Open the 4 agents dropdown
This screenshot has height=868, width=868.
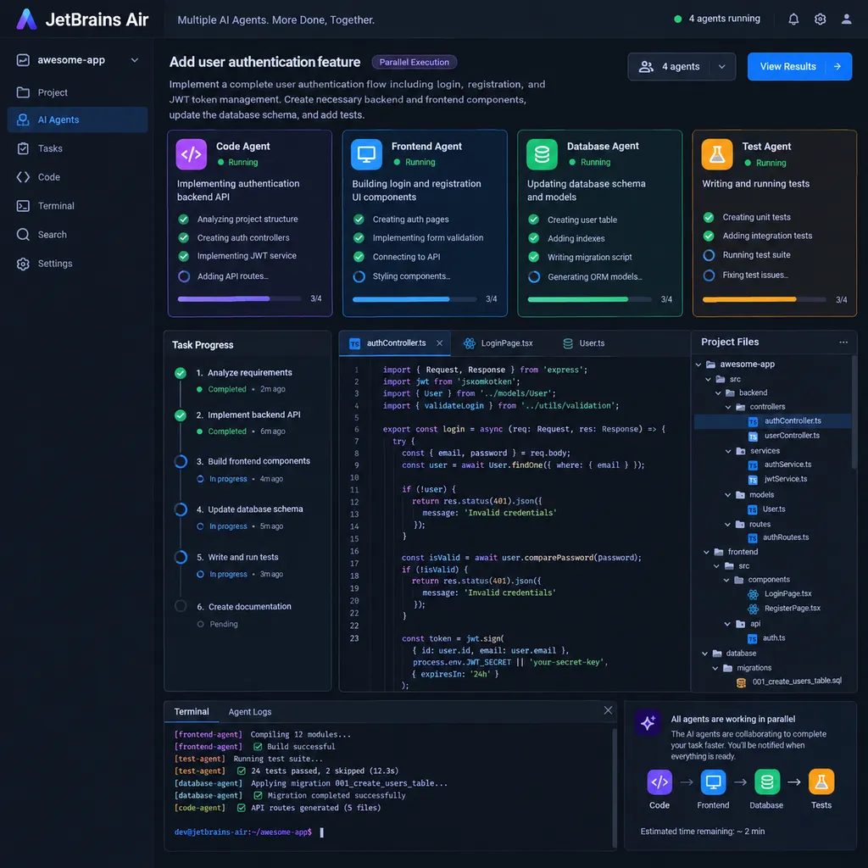pyautogui.click(x=682, y=66)
